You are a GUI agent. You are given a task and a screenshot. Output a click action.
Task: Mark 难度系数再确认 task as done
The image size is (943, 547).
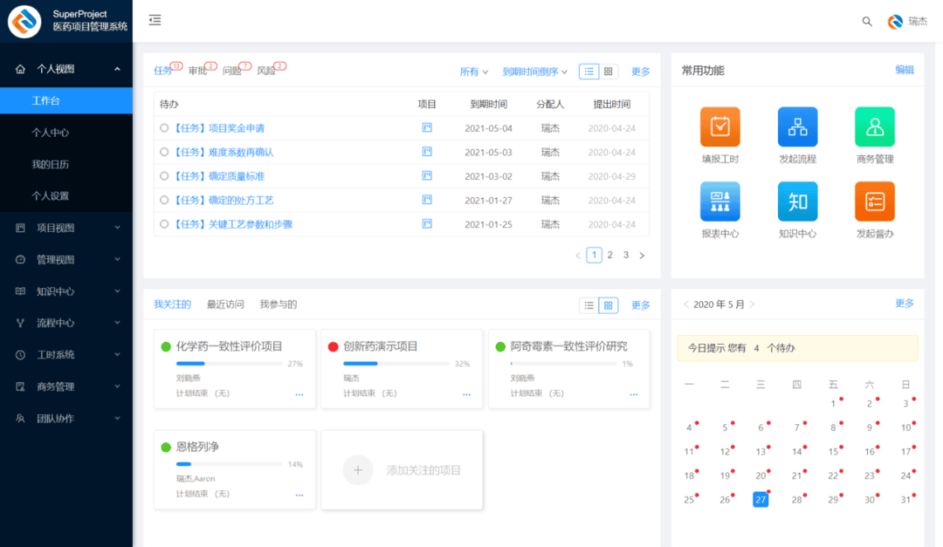pyautogui.click(x=164, y=152)
